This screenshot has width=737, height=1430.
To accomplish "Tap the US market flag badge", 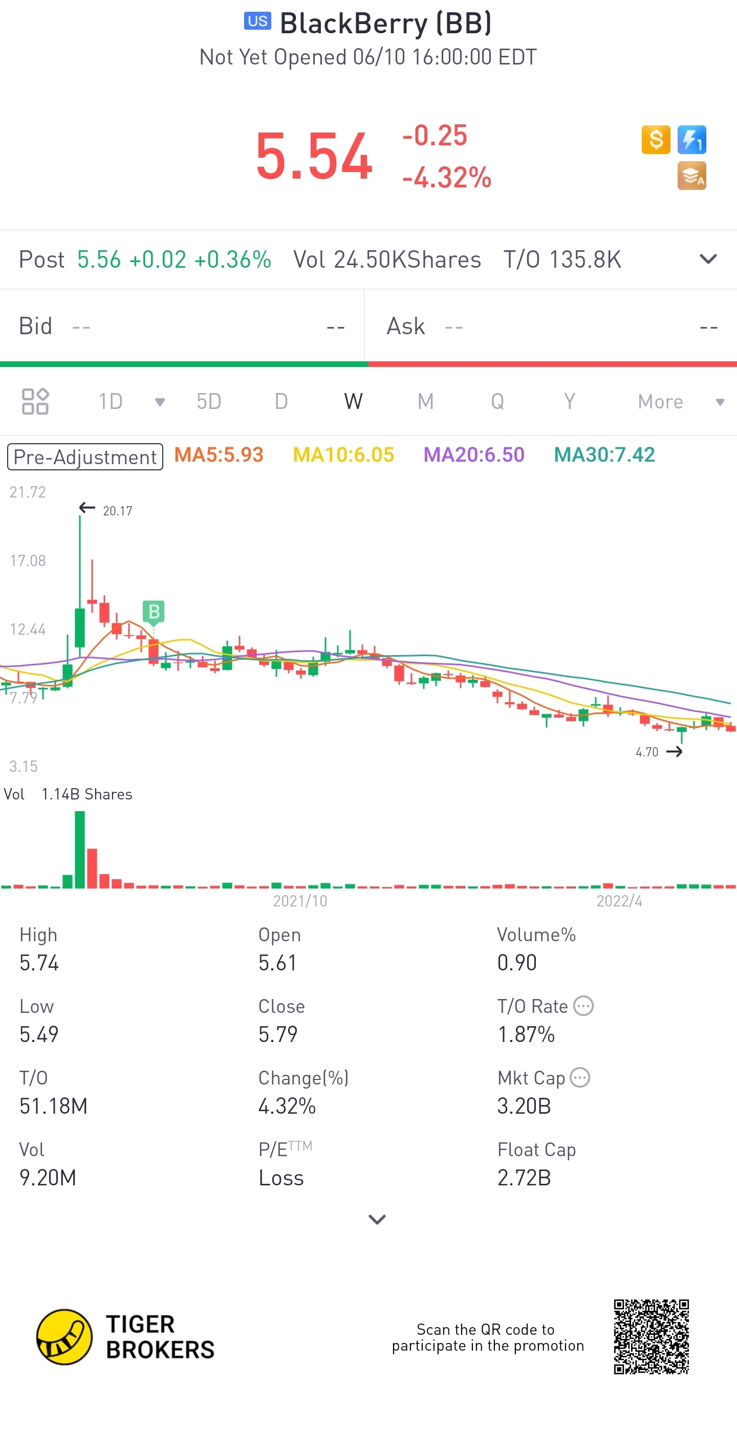I will [257, 21].
